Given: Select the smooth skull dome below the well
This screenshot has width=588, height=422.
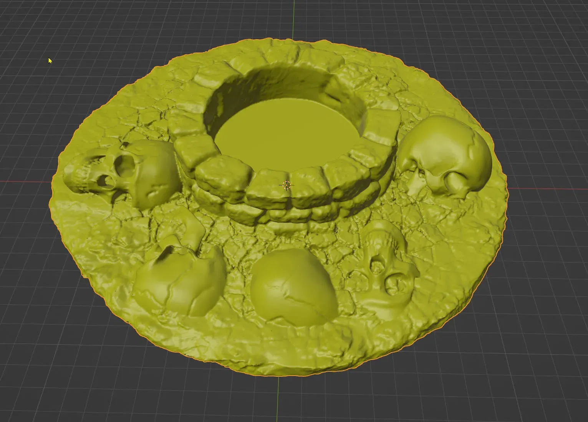Looking at the screenshot, I should point(294,287).
